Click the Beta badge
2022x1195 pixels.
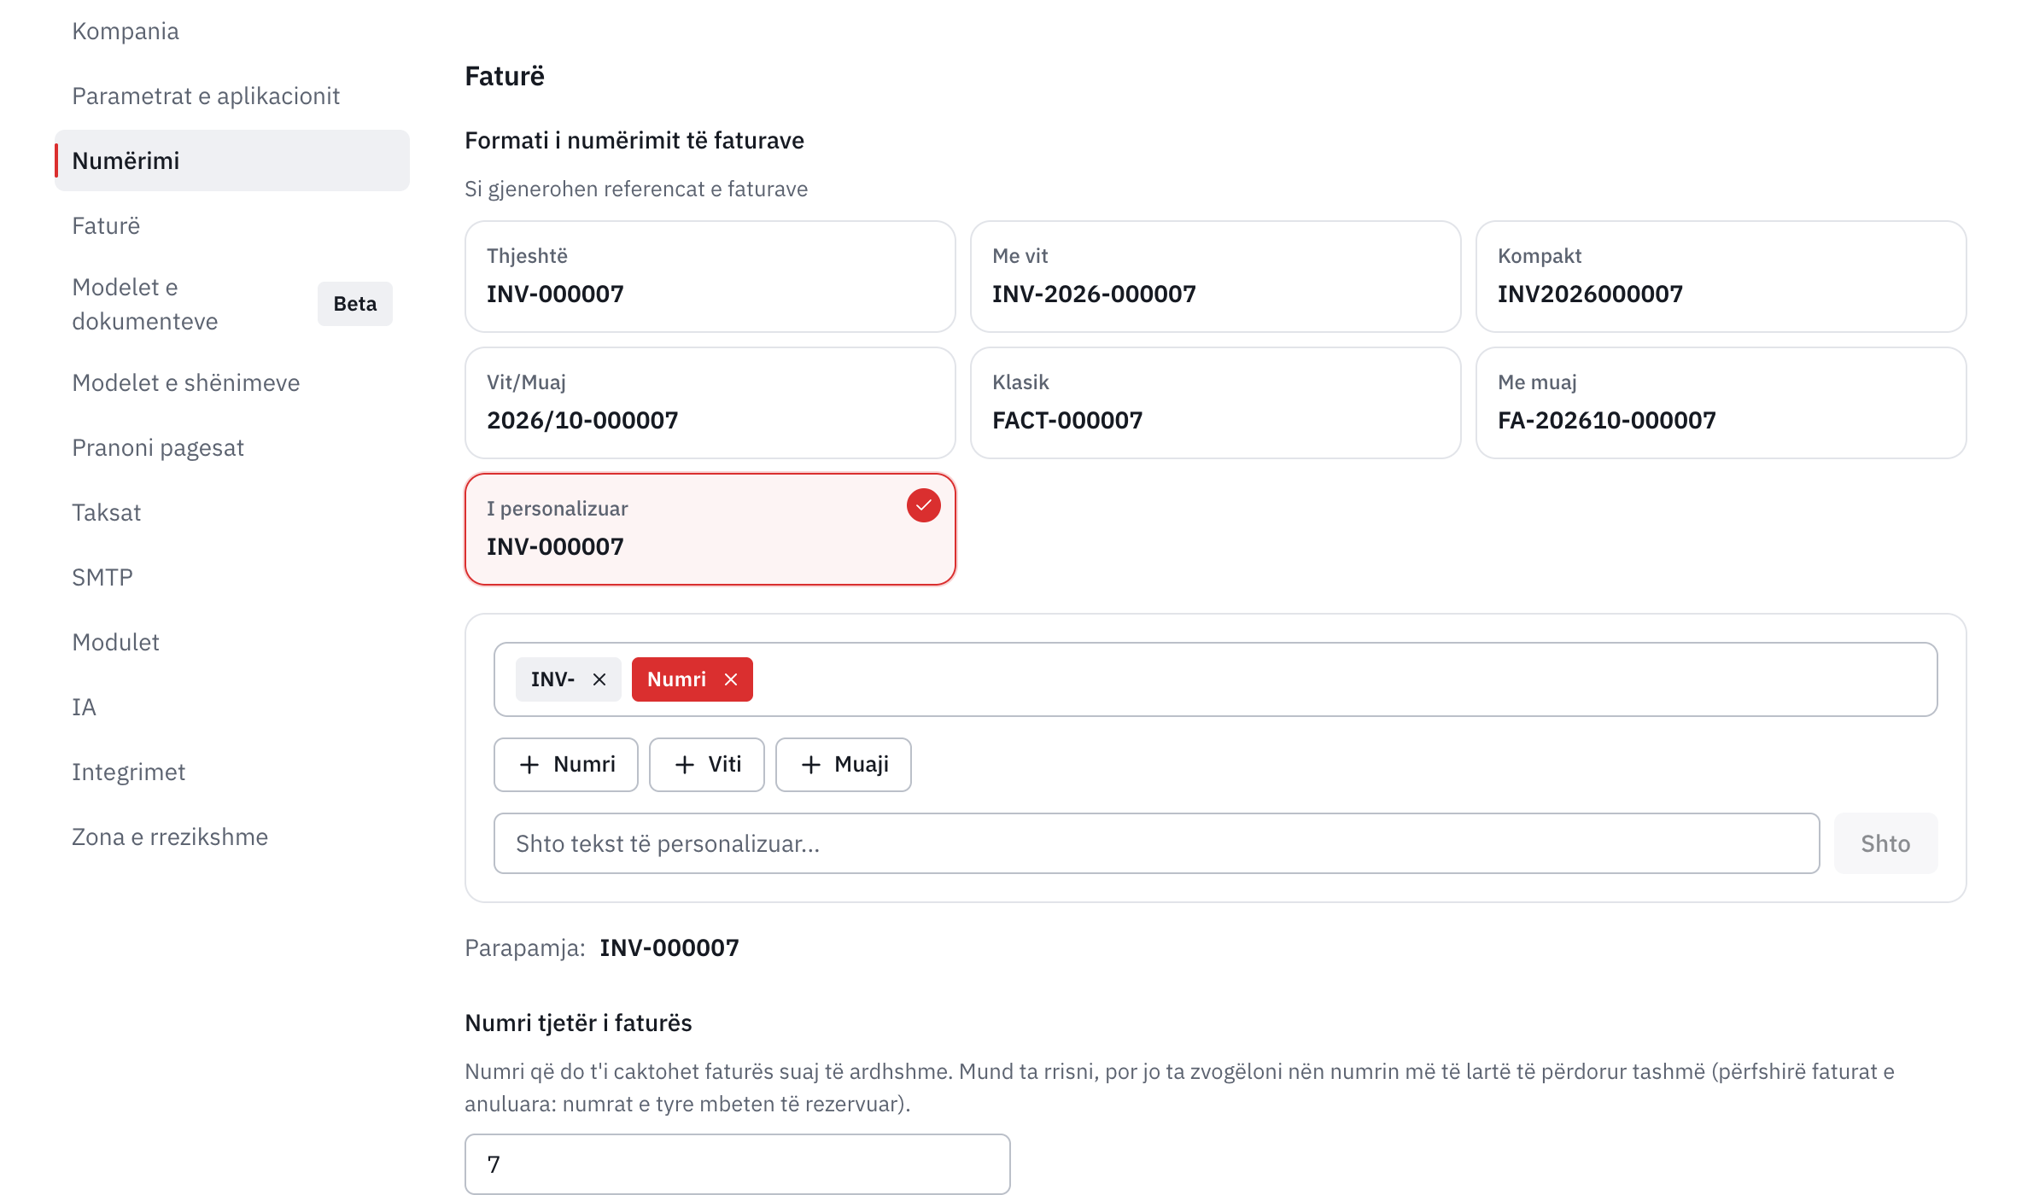click(355, 304)
